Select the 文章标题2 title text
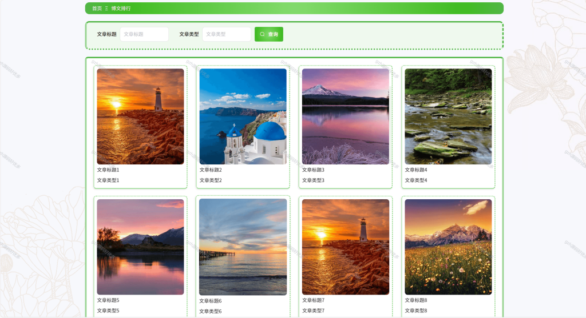This screenshot has height=318, width=586. pos(211,170)
